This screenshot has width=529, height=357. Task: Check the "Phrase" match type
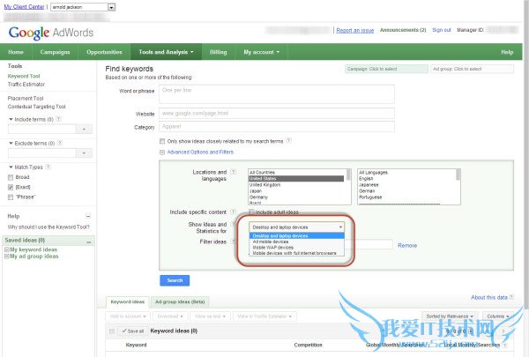coord(11,197)
